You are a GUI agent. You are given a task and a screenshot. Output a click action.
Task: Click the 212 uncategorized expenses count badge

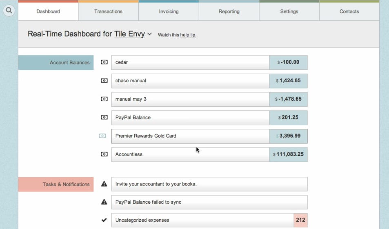click(x=300, y=220)
